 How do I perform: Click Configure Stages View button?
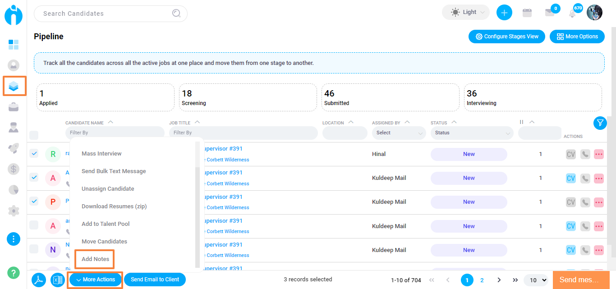pyautogui.click(x=507, y=37)
